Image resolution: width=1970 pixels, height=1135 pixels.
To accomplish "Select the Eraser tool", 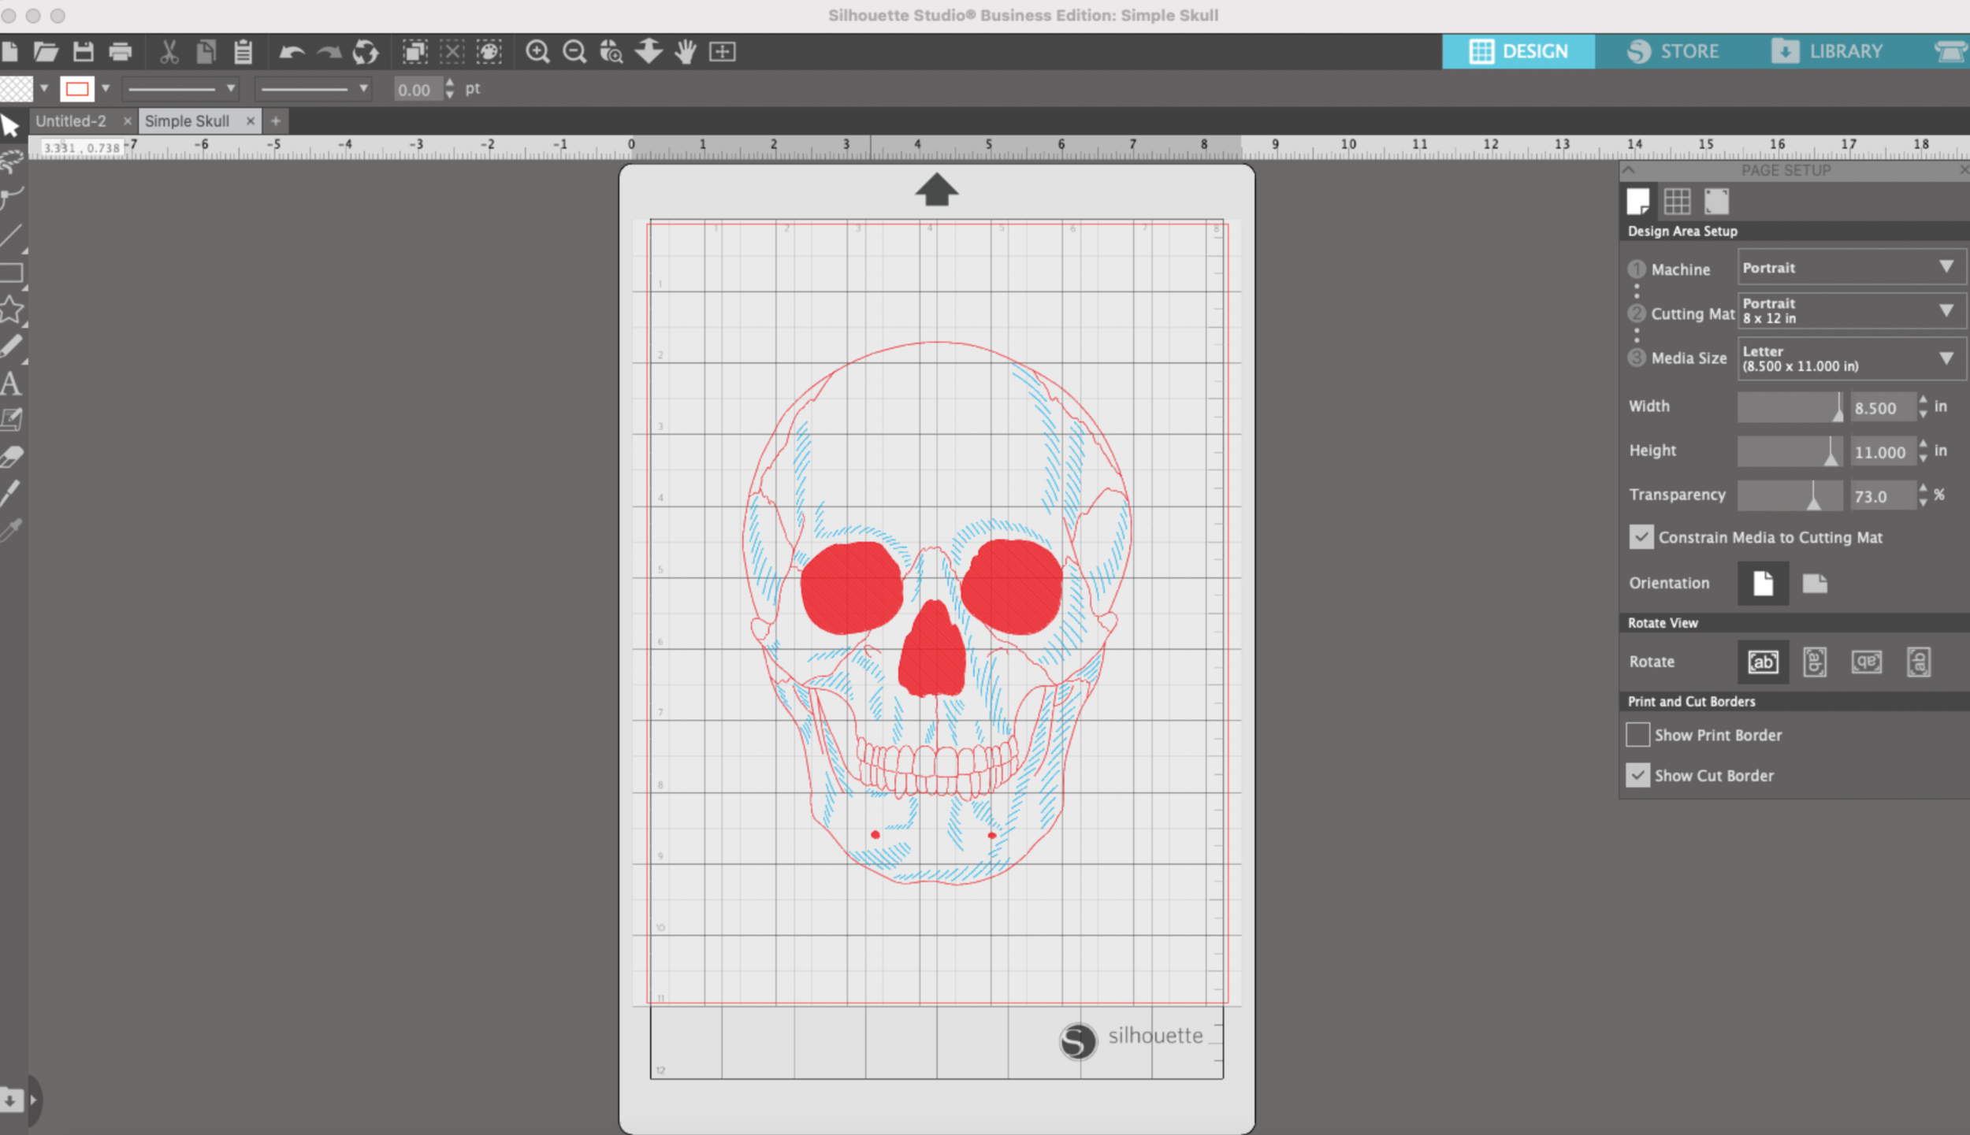I will [11, 457].
